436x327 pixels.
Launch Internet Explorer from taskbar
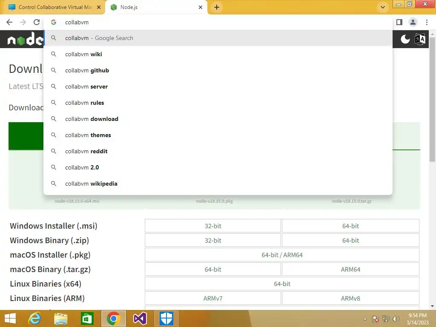35,318
